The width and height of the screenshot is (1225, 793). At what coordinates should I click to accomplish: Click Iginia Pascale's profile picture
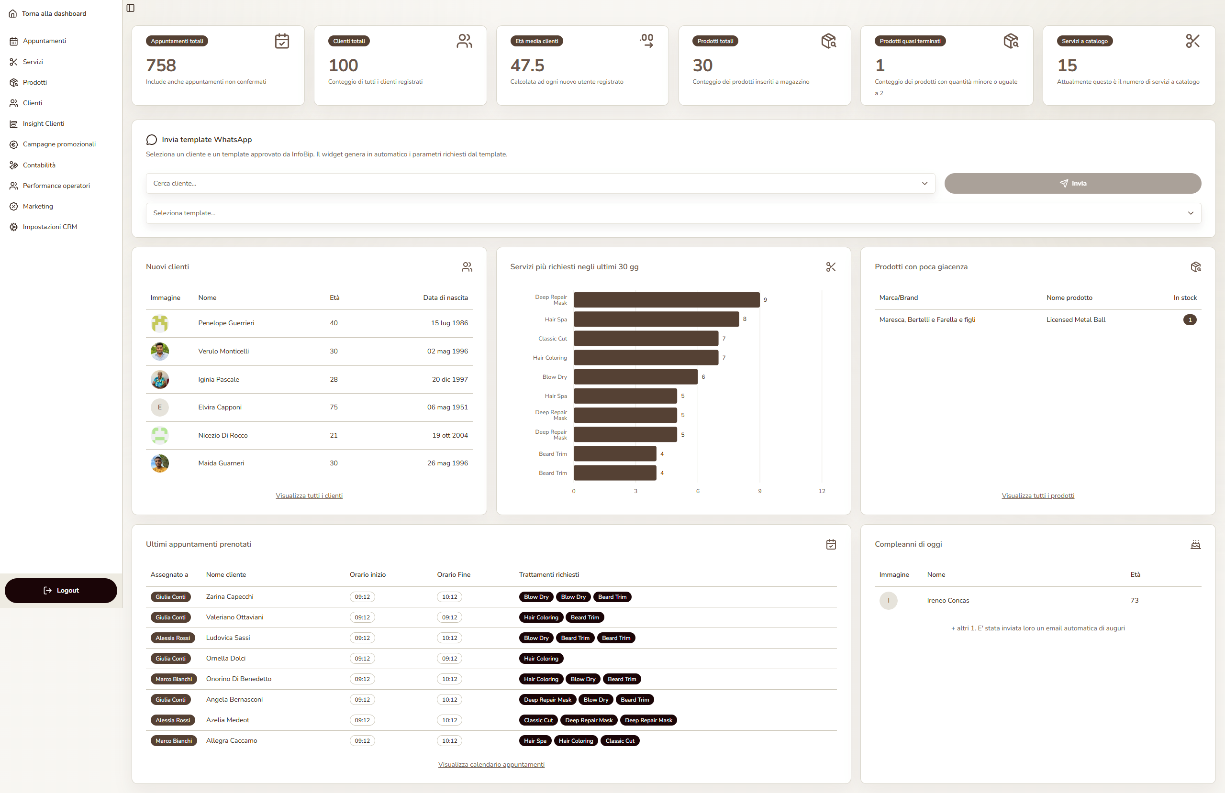[159, 379]
